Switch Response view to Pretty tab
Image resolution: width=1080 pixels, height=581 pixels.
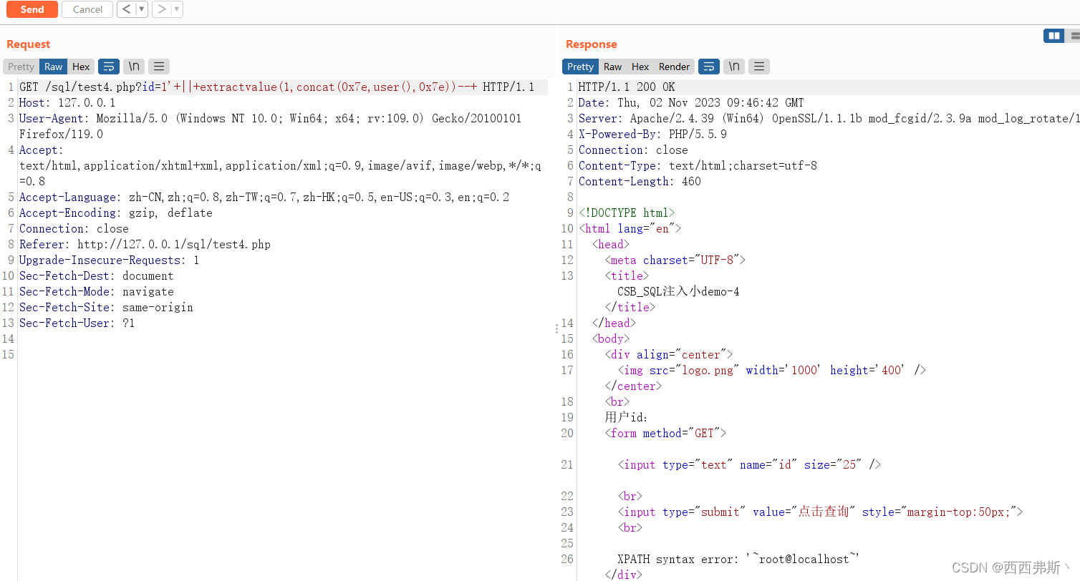coord(580,67)
